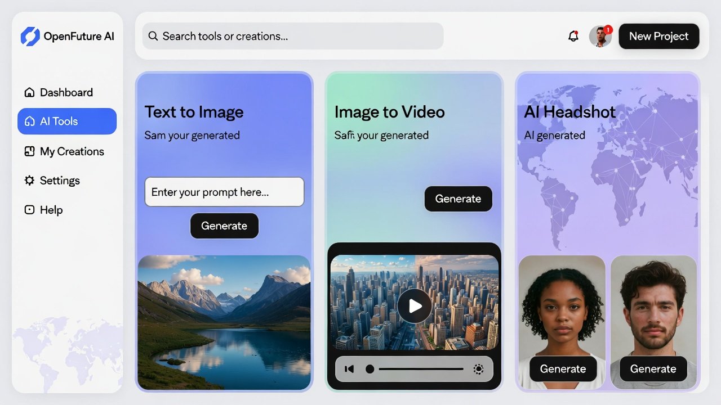The image size is (721, 405).
Task: Open notifications via the bell icon
Action: pos(573,36)
